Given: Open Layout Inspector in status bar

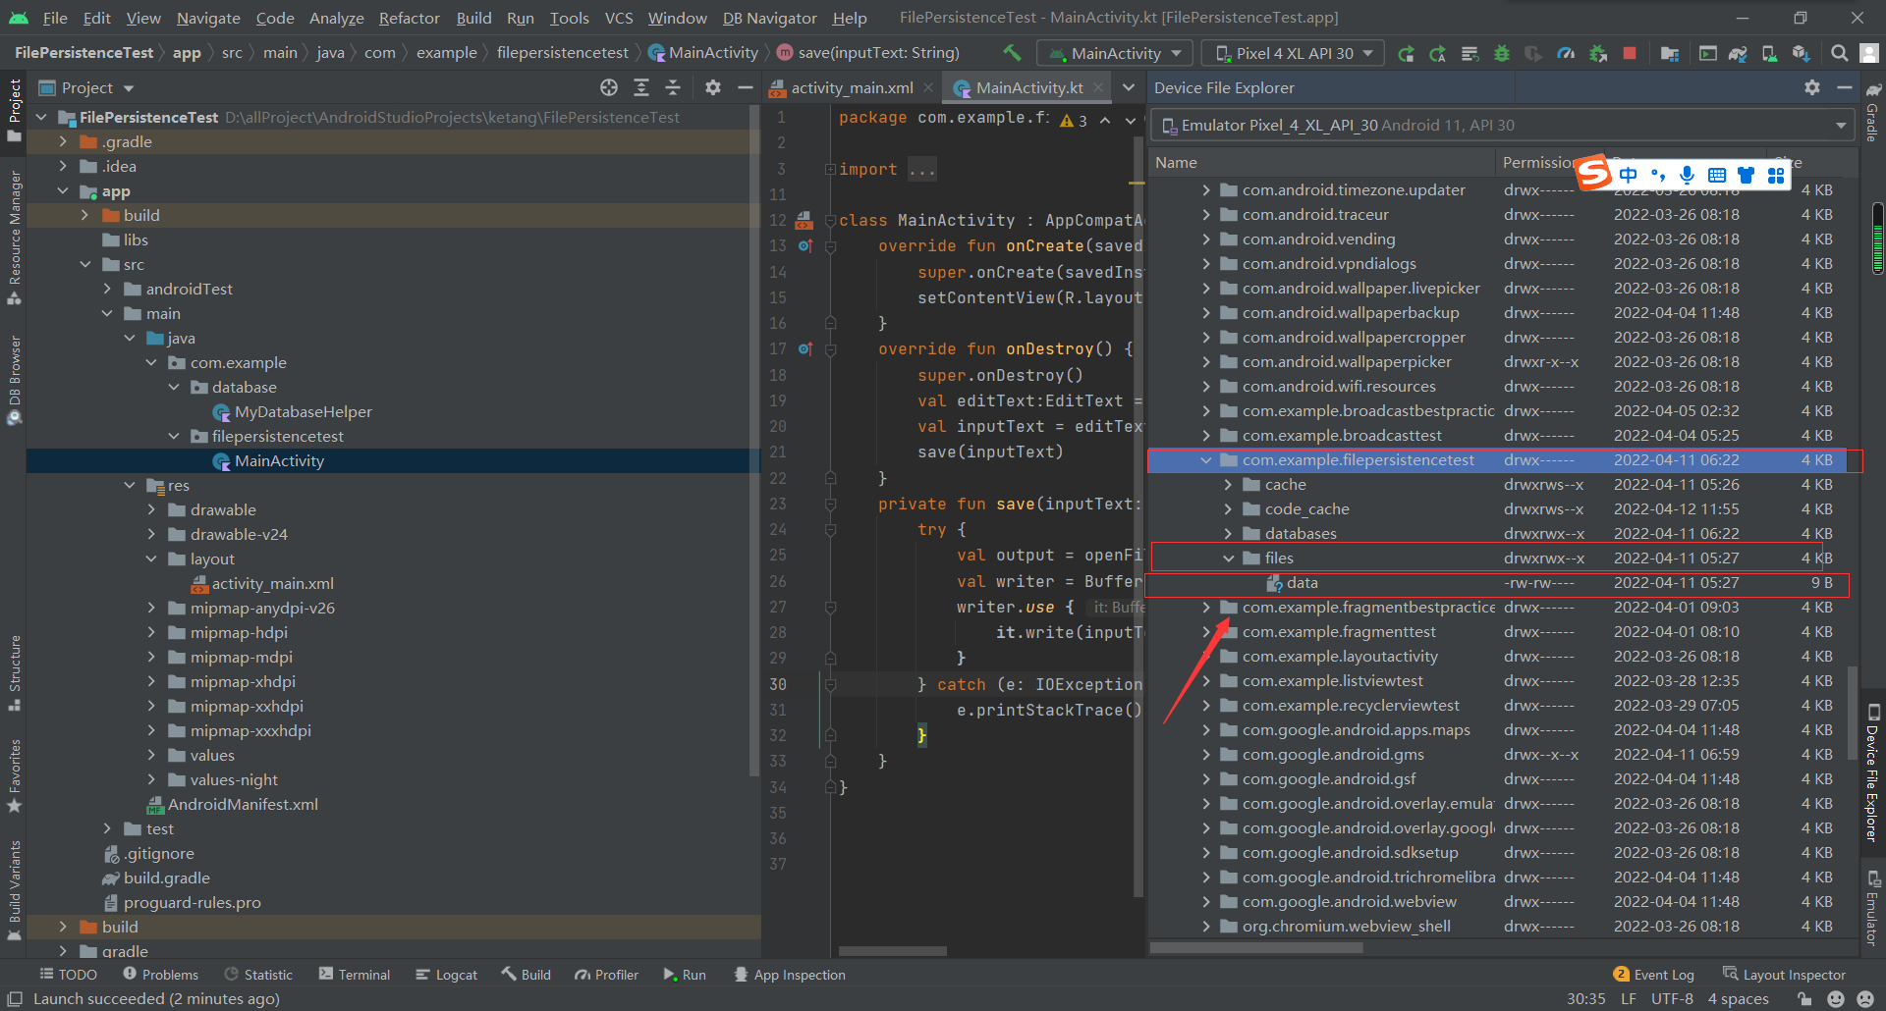Looking at the screenshot, I should pyautogui.click(x=1784, y=975).
